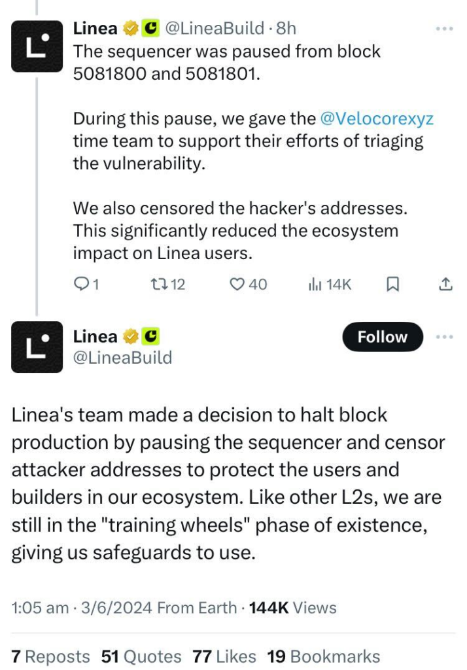Click the Follow button
This screenshot has height=670, width=467.
coord(383,337)
